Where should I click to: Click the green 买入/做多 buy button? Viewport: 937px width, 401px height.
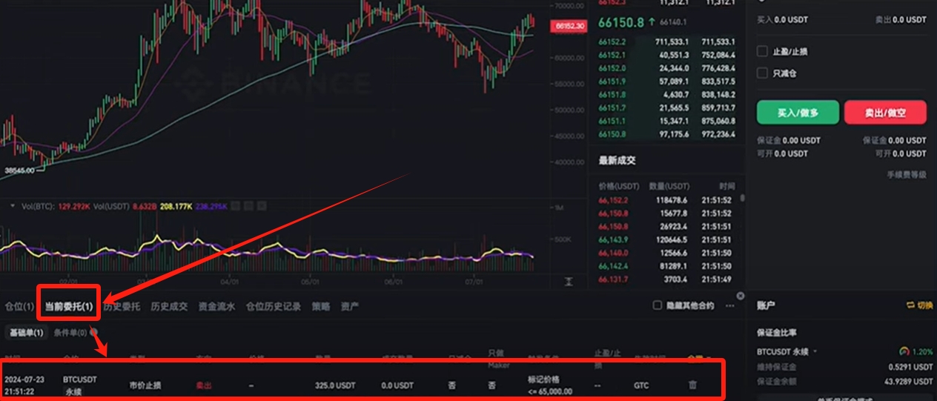tap(798, 112)
